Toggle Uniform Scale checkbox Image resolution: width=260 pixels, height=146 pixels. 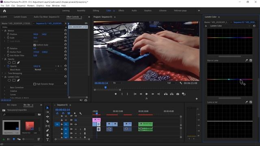(35, 45)
